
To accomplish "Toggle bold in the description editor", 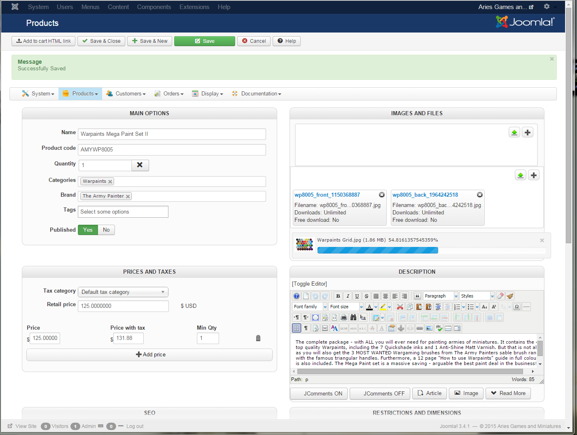I will [338, 296].
